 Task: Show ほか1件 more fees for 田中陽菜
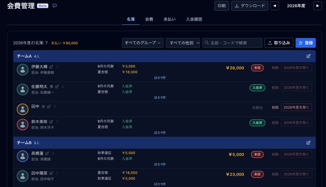pyautogui.click(x=160, y=184)
